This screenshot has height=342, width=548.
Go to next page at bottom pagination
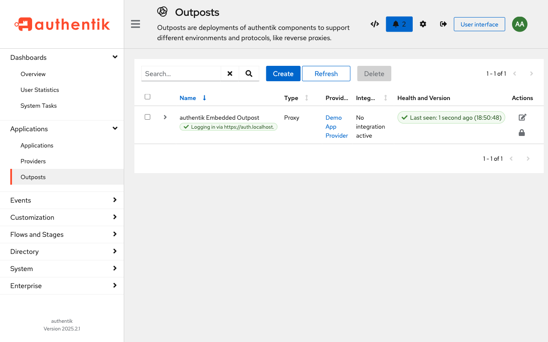click(528, 159)
